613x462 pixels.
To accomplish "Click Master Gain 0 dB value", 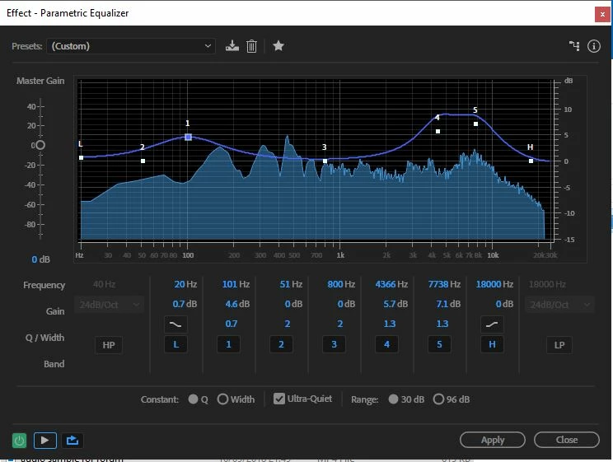I will [x=40, y=259].
